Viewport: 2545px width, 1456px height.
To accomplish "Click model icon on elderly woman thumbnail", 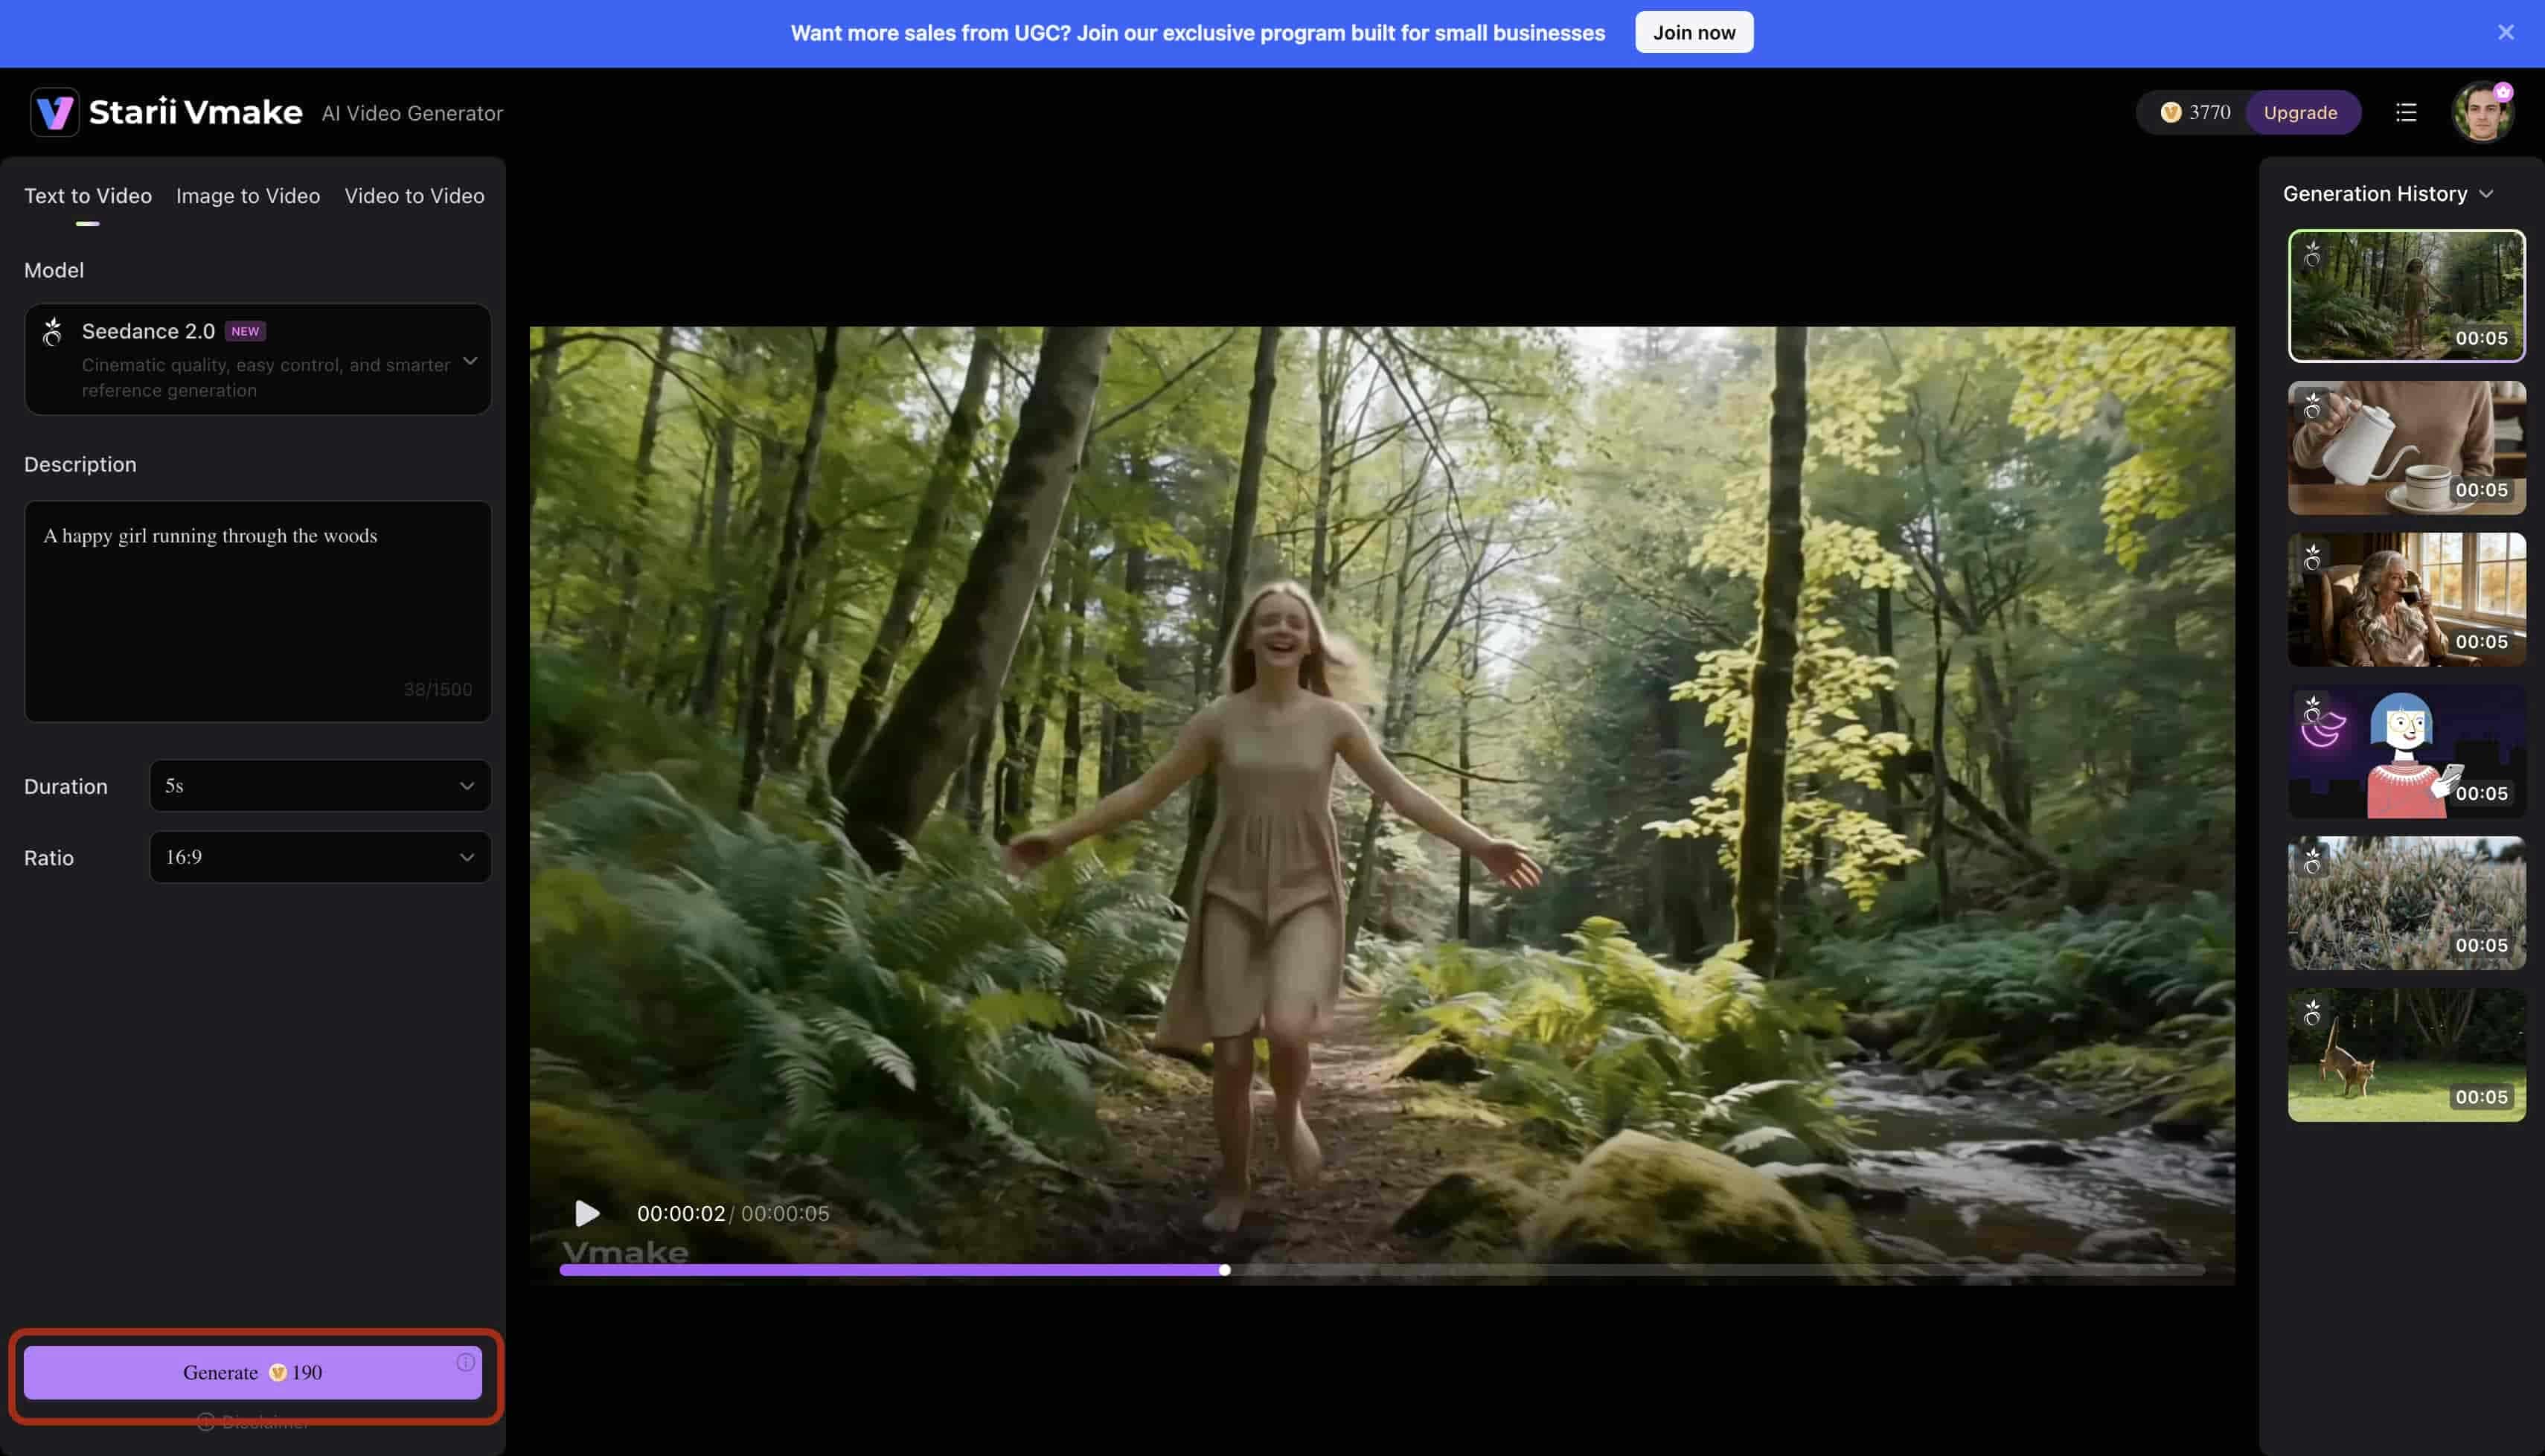I will click(x=2312, y=558).
